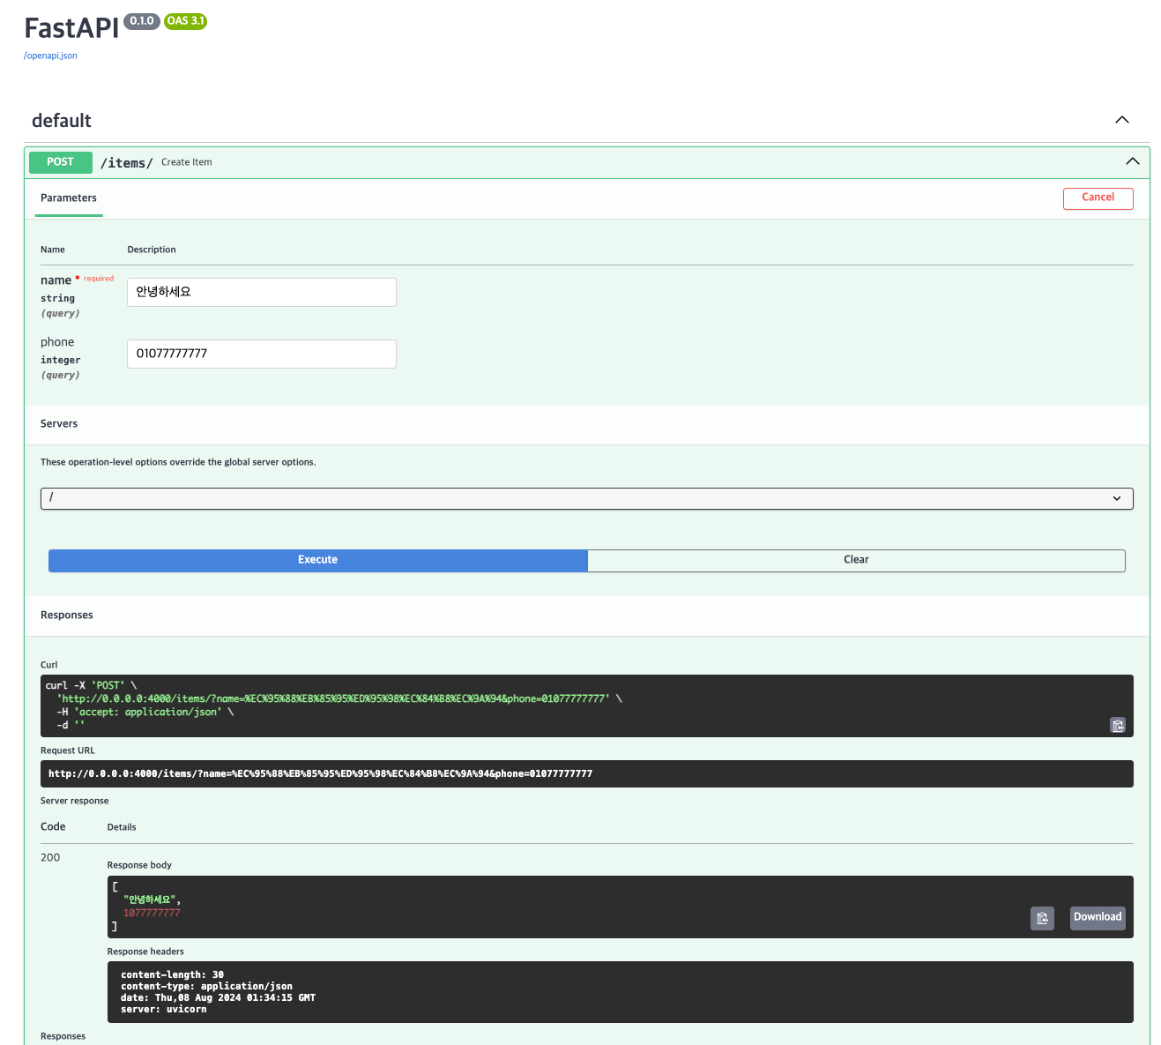Click the Execute button

tap(317, 560)
